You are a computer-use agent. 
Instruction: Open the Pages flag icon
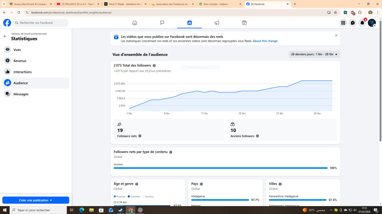coord(162,23)
